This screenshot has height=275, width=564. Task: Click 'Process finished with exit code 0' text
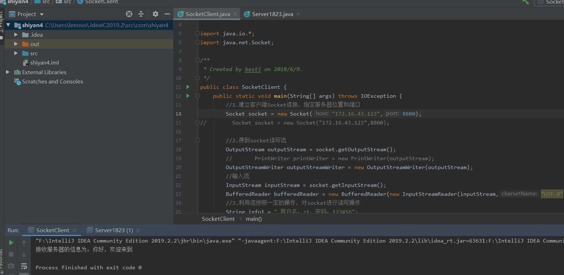coord(88,268)
